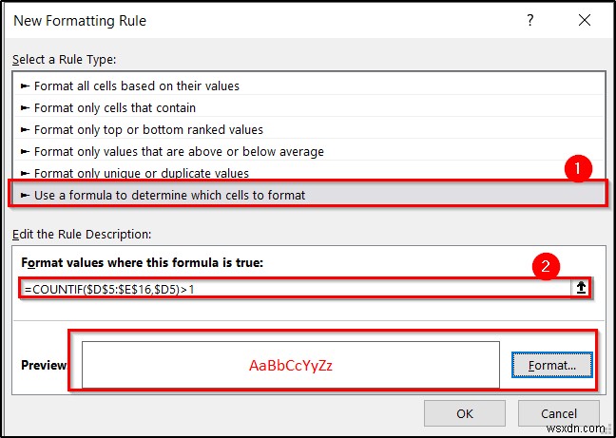
Task: Click the AaBbCcYyZz preview box
Action: click(x=290, y=365)
